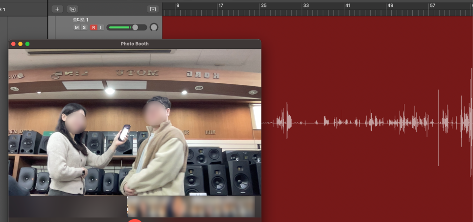This screenshot has height=222, width=473.
Task: Click the Photo Booth camera preview image
Action: pos(135,122)
